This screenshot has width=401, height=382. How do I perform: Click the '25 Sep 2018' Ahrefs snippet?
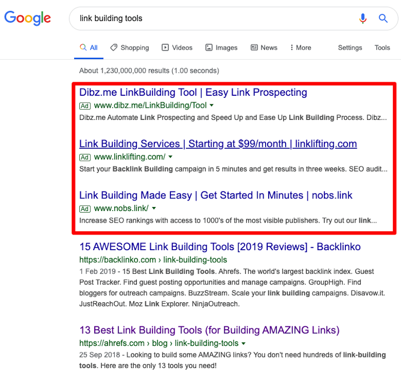tap(232, 360)
